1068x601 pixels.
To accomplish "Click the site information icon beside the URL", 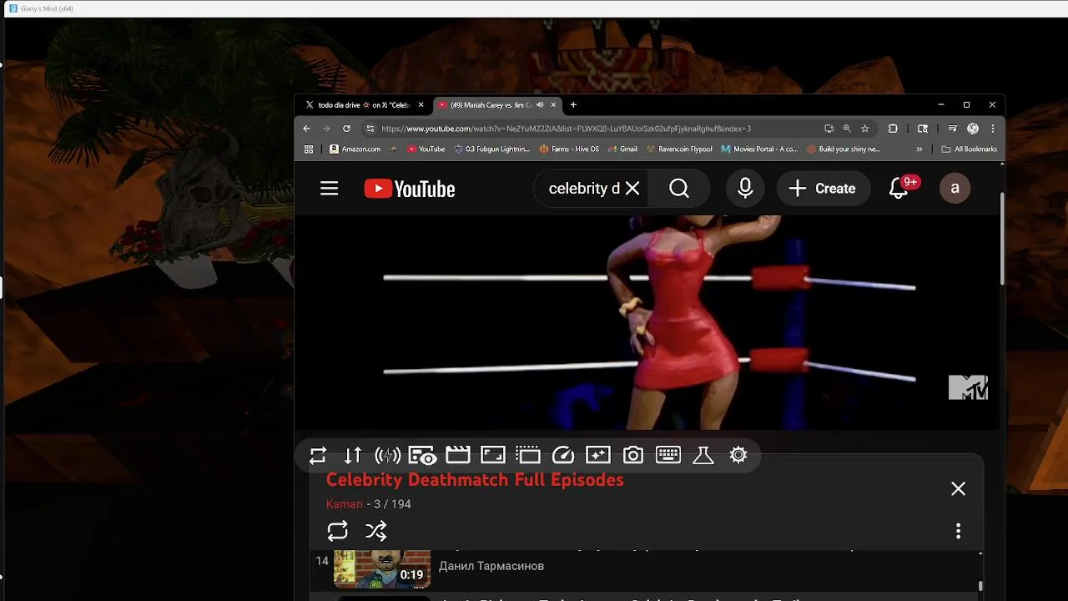I will (x=370, y=129).
